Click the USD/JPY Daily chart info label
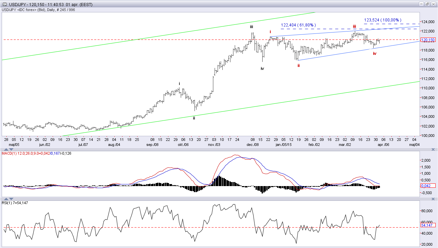 click(39, 10)
